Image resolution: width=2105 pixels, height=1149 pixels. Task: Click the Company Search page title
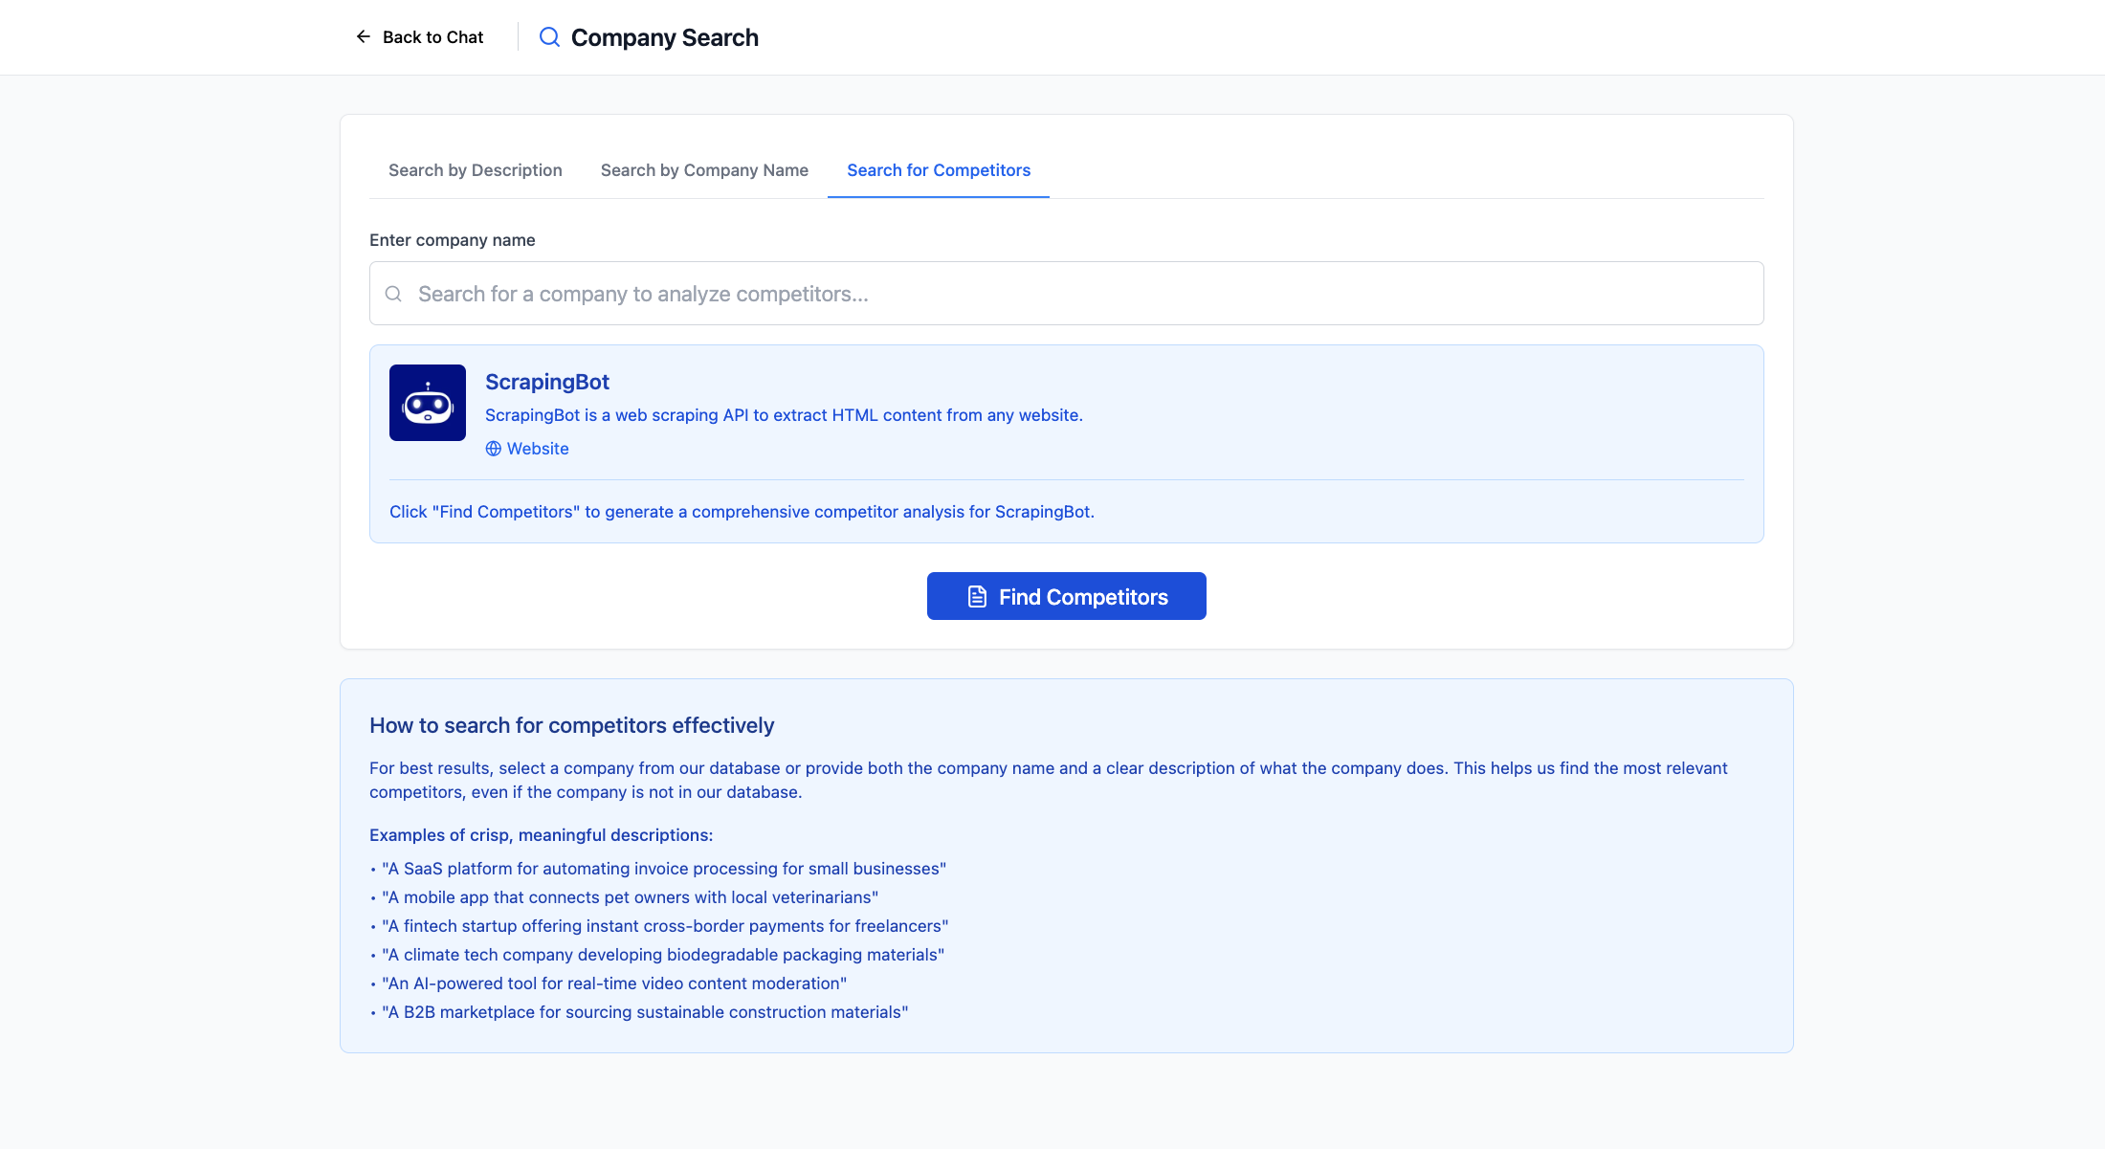pyautogui.click(x=664, y=37)
